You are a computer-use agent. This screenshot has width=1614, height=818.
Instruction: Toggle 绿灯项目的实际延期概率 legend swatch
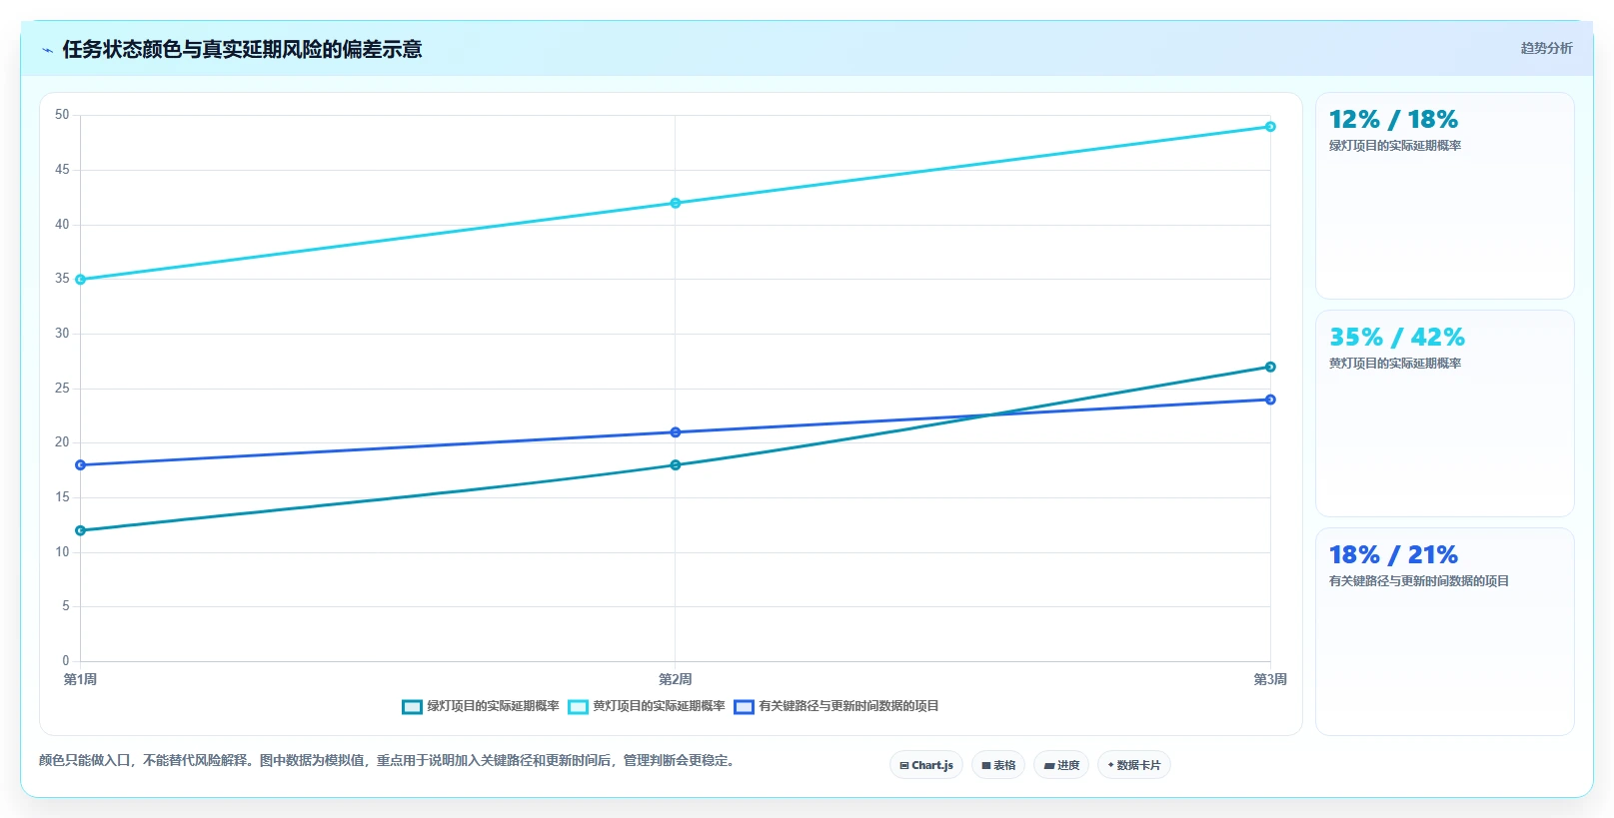[412, 707]
